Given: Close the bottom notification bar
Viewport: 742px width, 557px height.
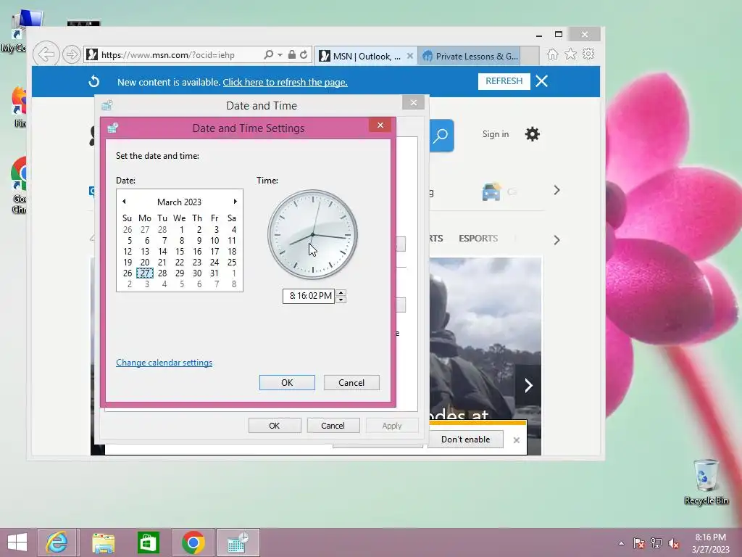Looking at the screenshot, I should tap(517, 440).
